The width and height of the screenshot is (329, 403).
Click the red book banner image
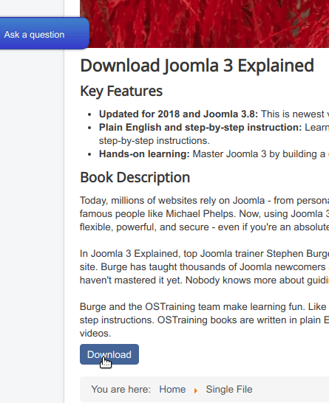click(204, 24)
